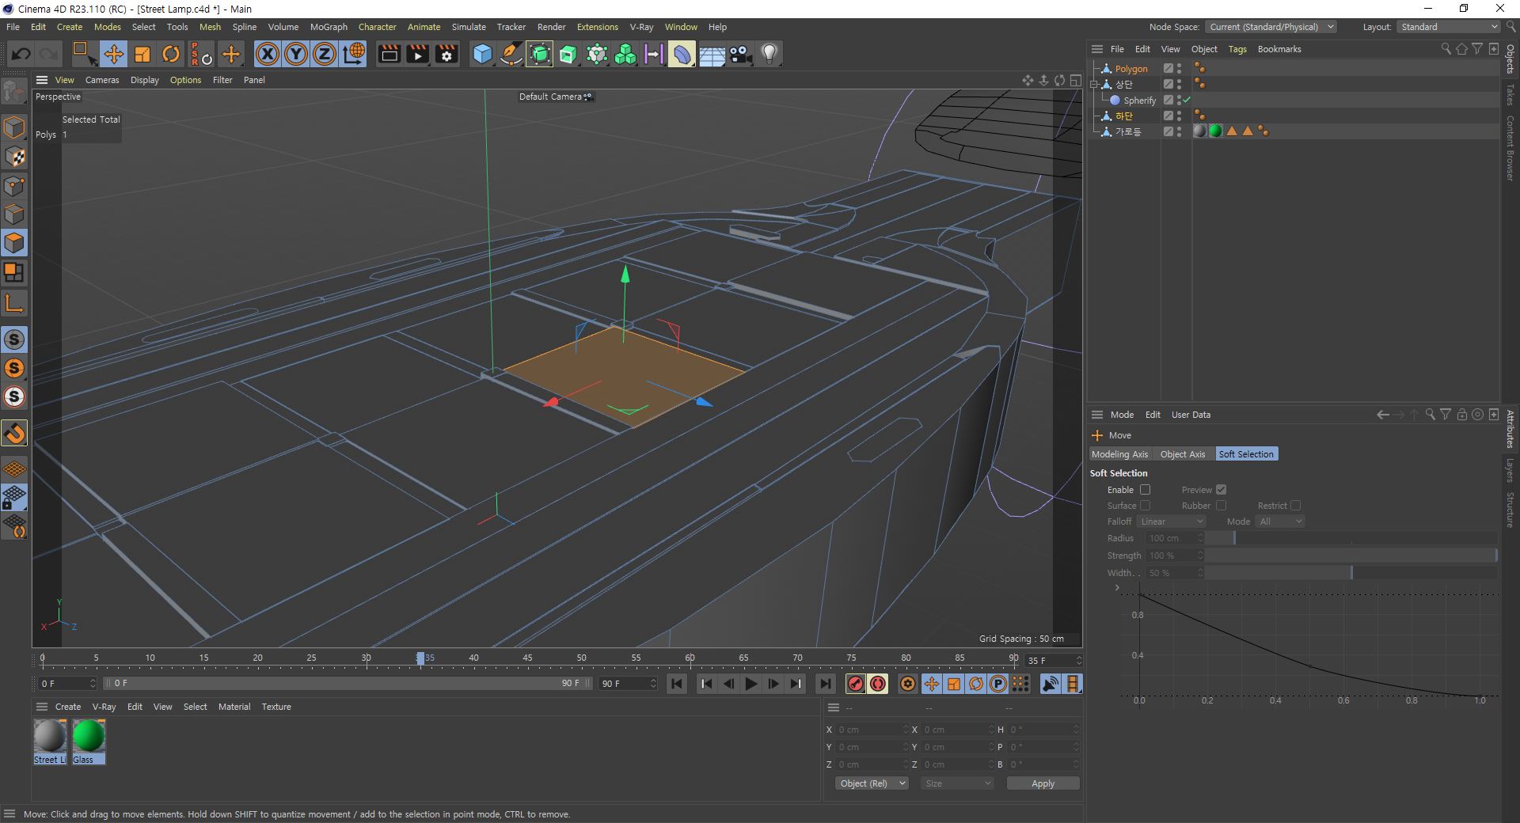This screenshot has width=1520, height=823.
Task: Open the Simulate menu
Action: 469,27
